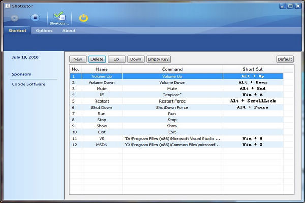
Task: Sort by the No. column header
Action: pos(75,69)
